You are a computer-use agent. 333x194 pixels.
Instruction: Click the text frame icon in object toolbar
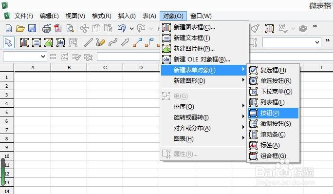(37, 42)
